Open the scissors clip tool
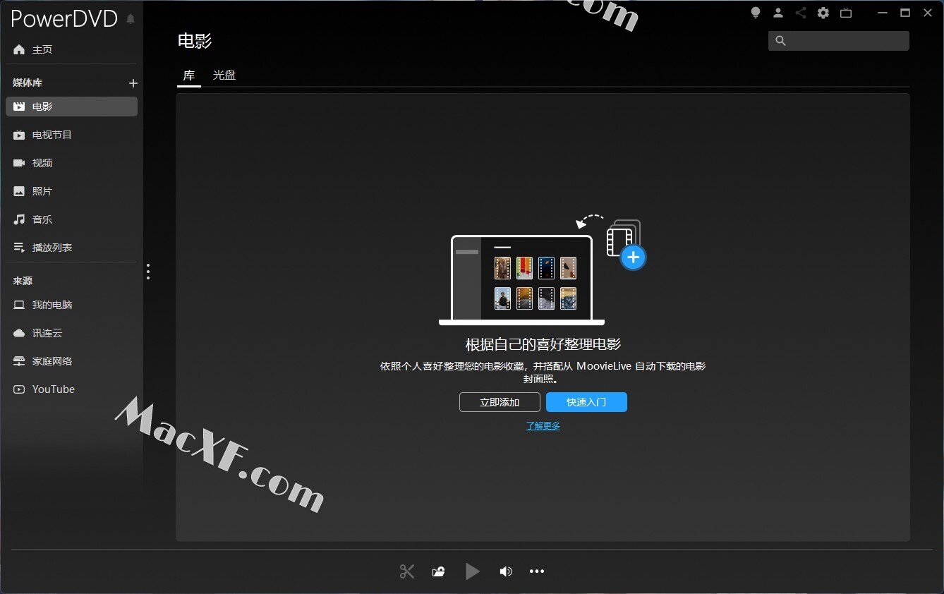This screenshot has height=594, width=944. click(407, 571)
